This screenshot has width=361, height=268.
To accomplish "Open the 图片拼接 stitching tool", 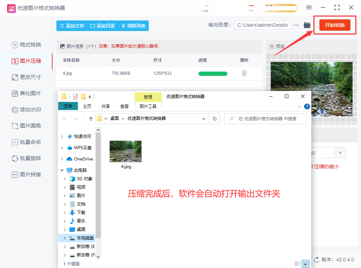I will 26,174.
